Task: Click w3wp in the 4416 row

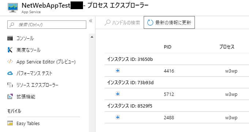Action: coord(231,71)
